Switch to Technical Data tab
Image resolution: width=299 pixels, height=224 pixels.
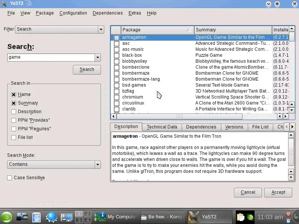pos(162,127)
